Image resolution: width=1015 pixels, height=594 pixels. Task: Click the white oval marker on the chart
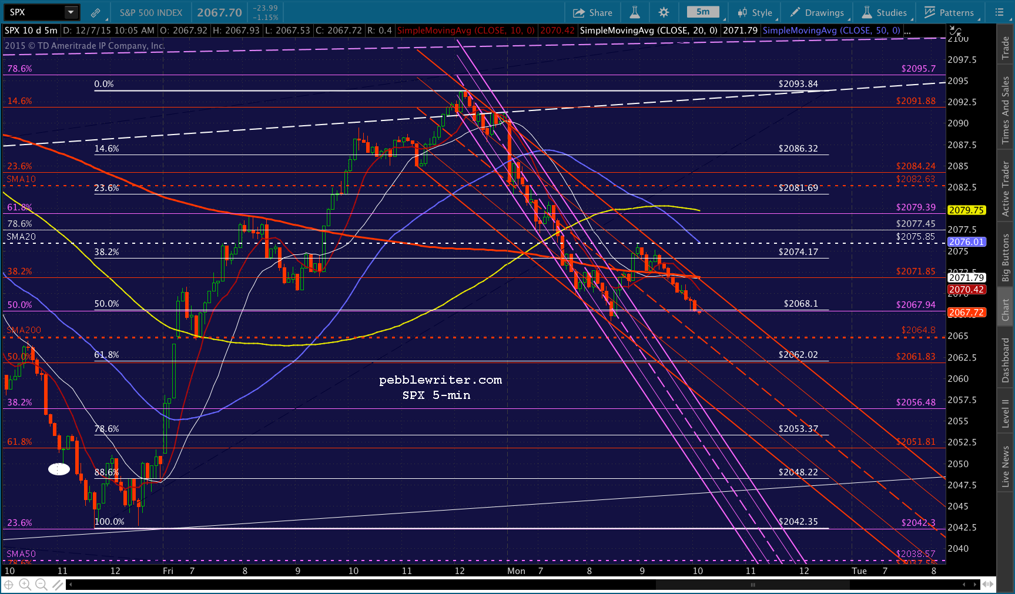(59, 469)
